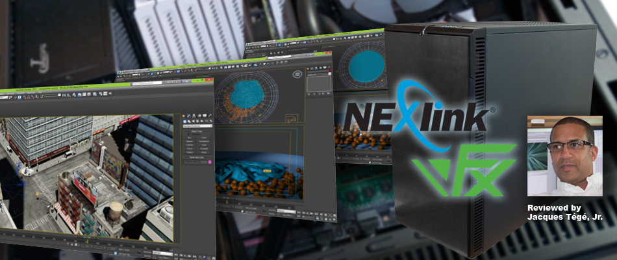
Task: Open the Standard Primitives dropdown
Action: [197, 126]
